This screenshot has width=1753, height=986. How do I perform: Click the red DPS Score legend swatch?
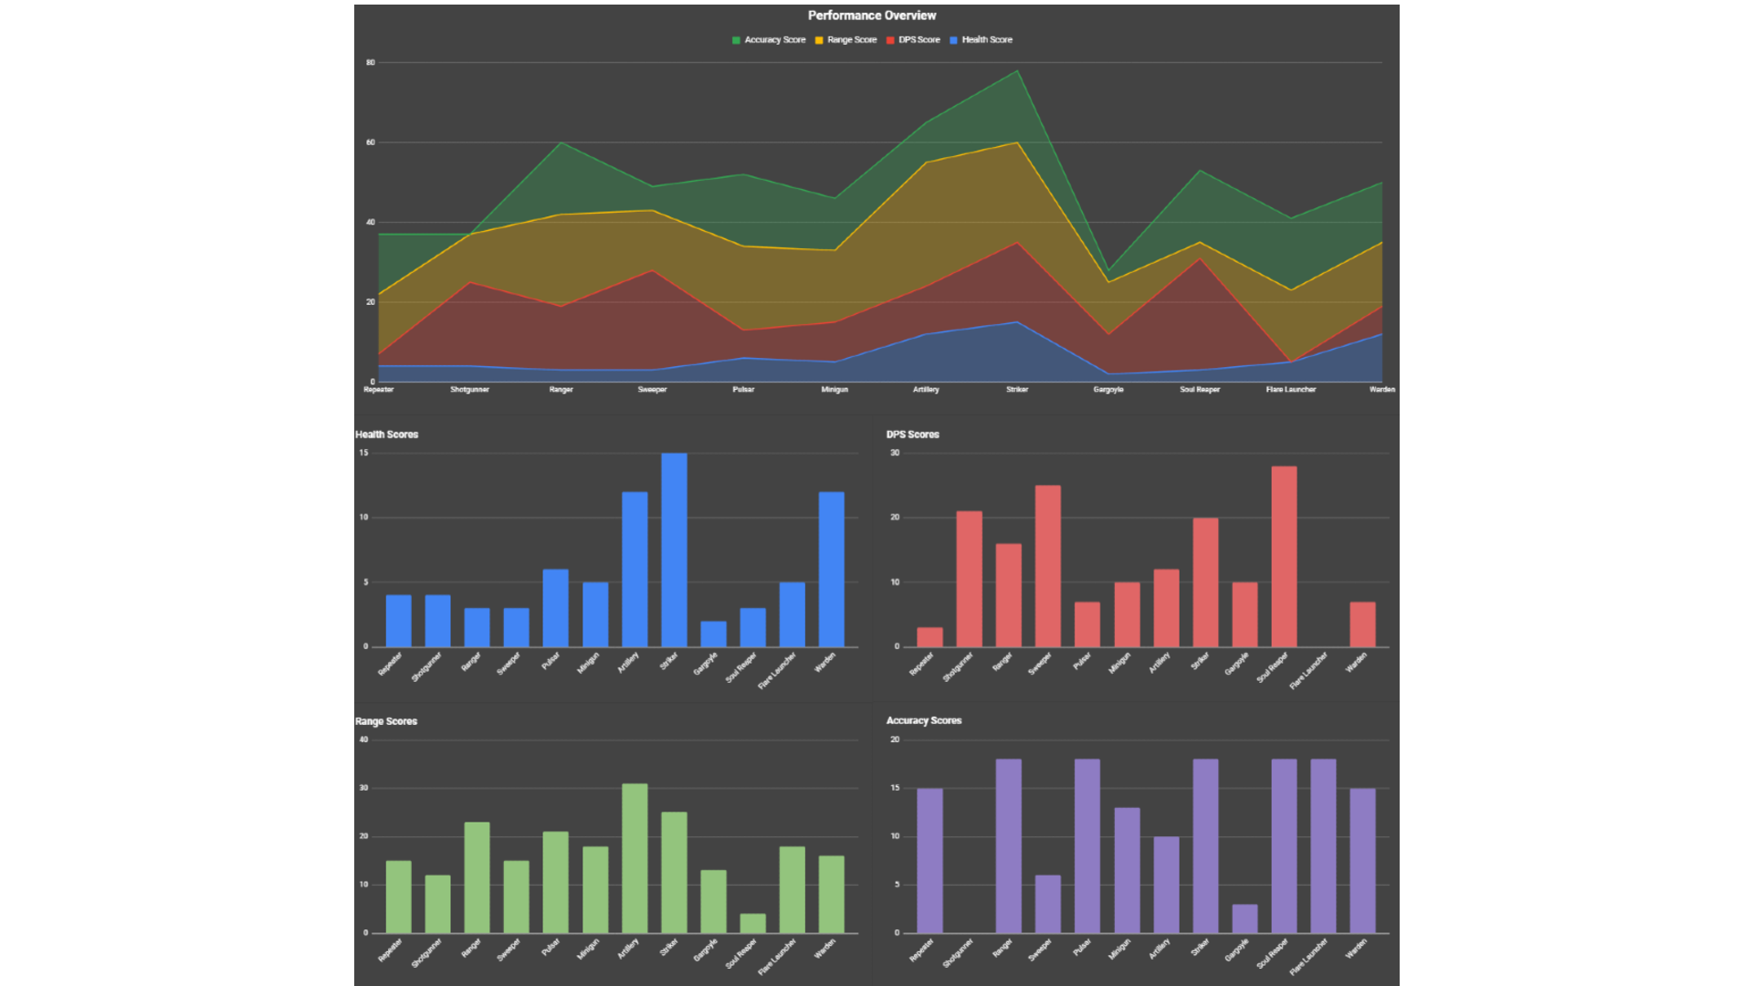[890, 40]
